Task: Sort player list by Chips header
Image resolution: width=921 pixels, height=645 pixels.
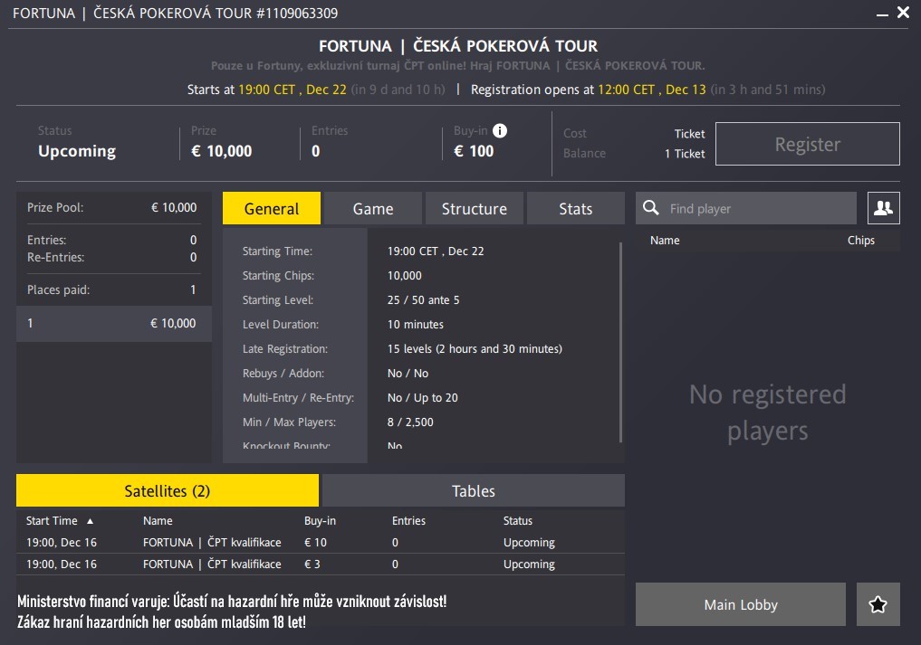Action: click(861, 240)
